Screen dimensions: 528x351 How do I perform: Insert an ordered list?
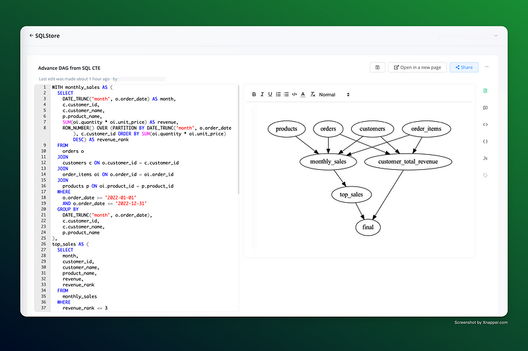(278, 94)
